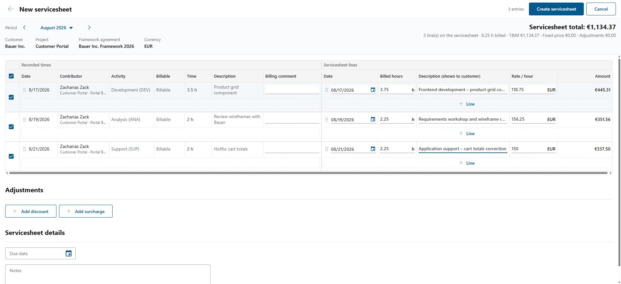Grab drag handle of 08/21/2026 servicesheet line

327,149
